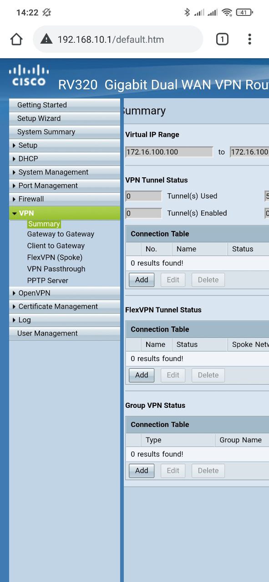269x582 pixels.
Task: Click Add in VPN Tunnel Status table
Action: 142,280
